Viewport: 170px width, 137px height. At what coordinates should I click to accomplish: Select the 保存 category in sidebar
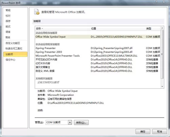tap(8, 21)
